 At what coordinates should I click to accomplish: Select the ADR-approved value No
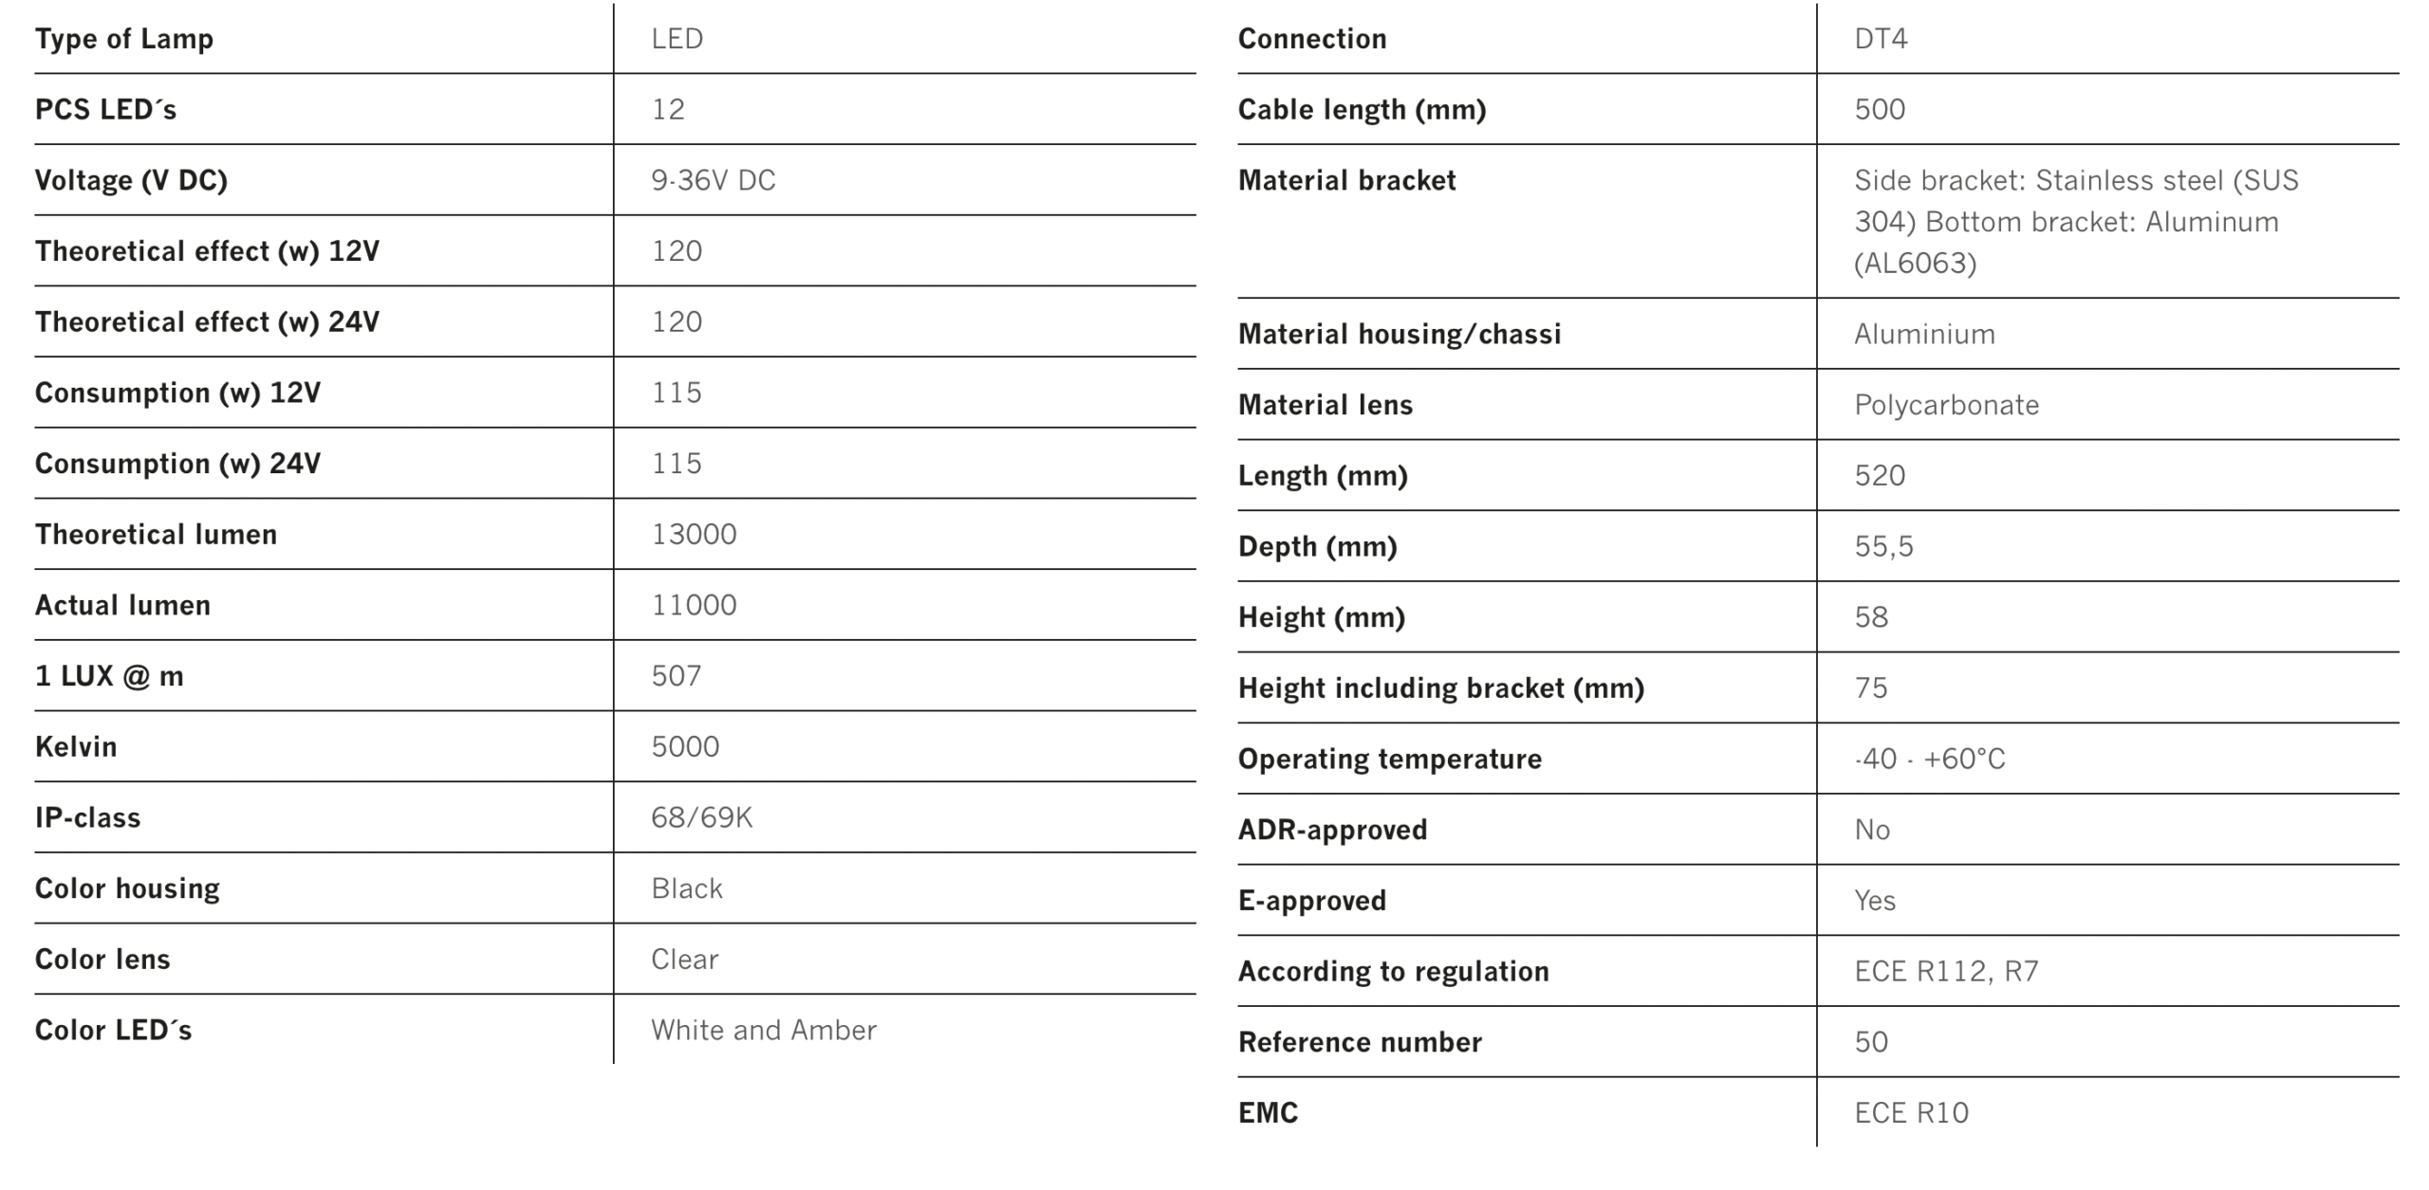click(1872, 830)
